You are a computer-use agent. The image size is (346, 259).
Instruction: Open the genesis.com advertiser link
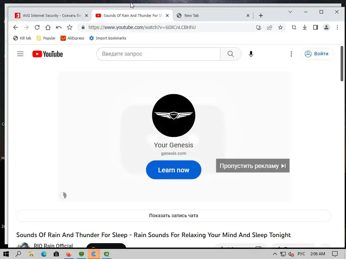174,153
